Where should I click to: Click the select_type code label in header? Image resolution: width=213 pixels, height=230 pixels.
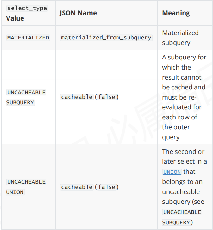tap(27, 8)
